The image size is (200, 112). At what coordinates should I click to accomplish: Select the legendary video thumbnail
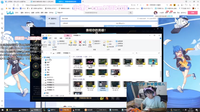103,86
